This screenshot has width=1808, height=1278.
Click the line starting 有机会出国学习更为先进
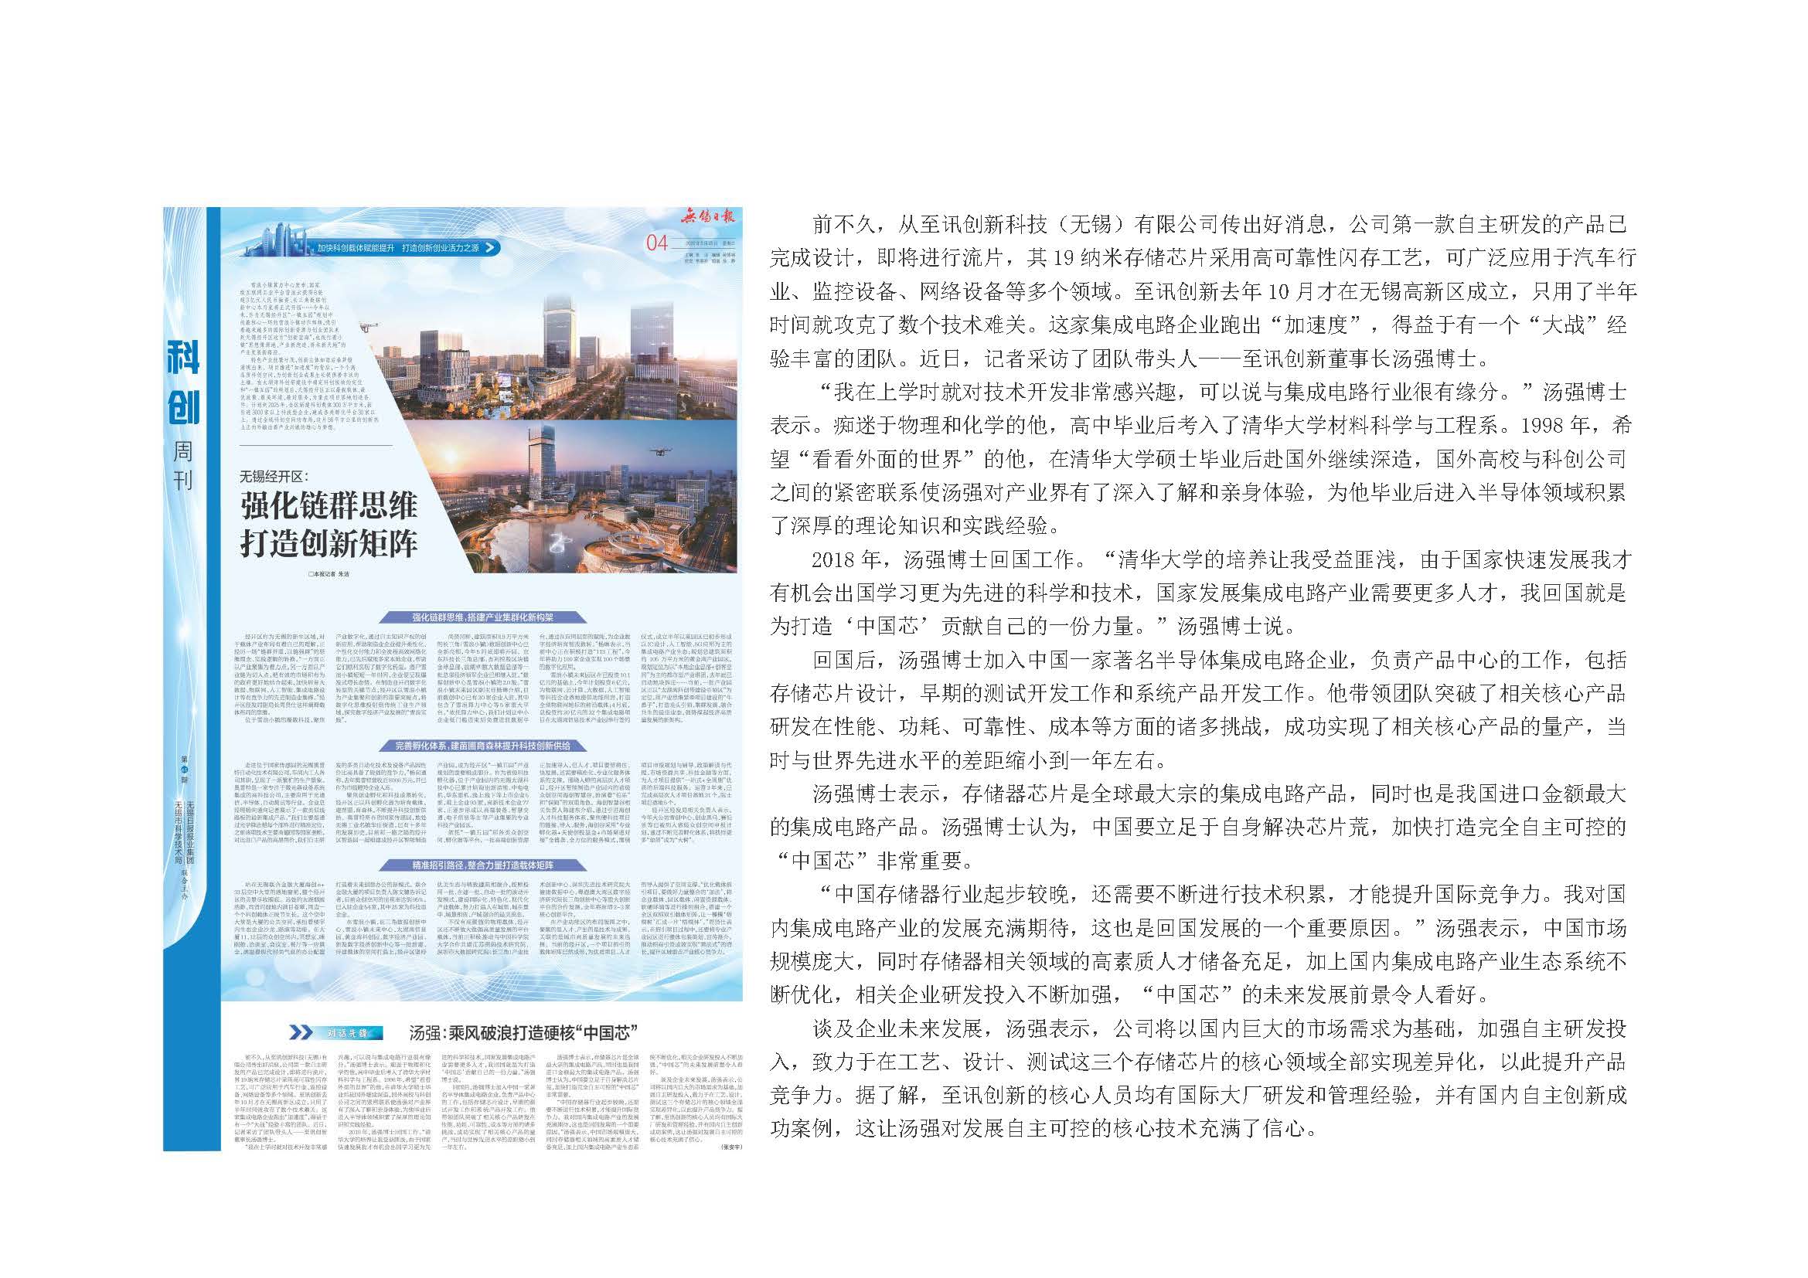(x=1197, y=594)
